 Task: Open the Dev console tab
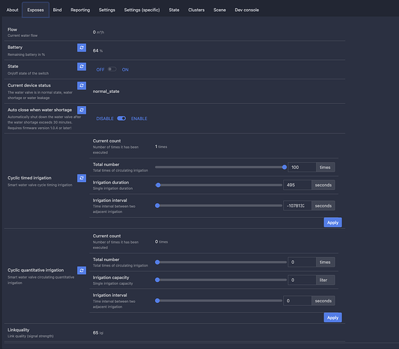(247, 10)
